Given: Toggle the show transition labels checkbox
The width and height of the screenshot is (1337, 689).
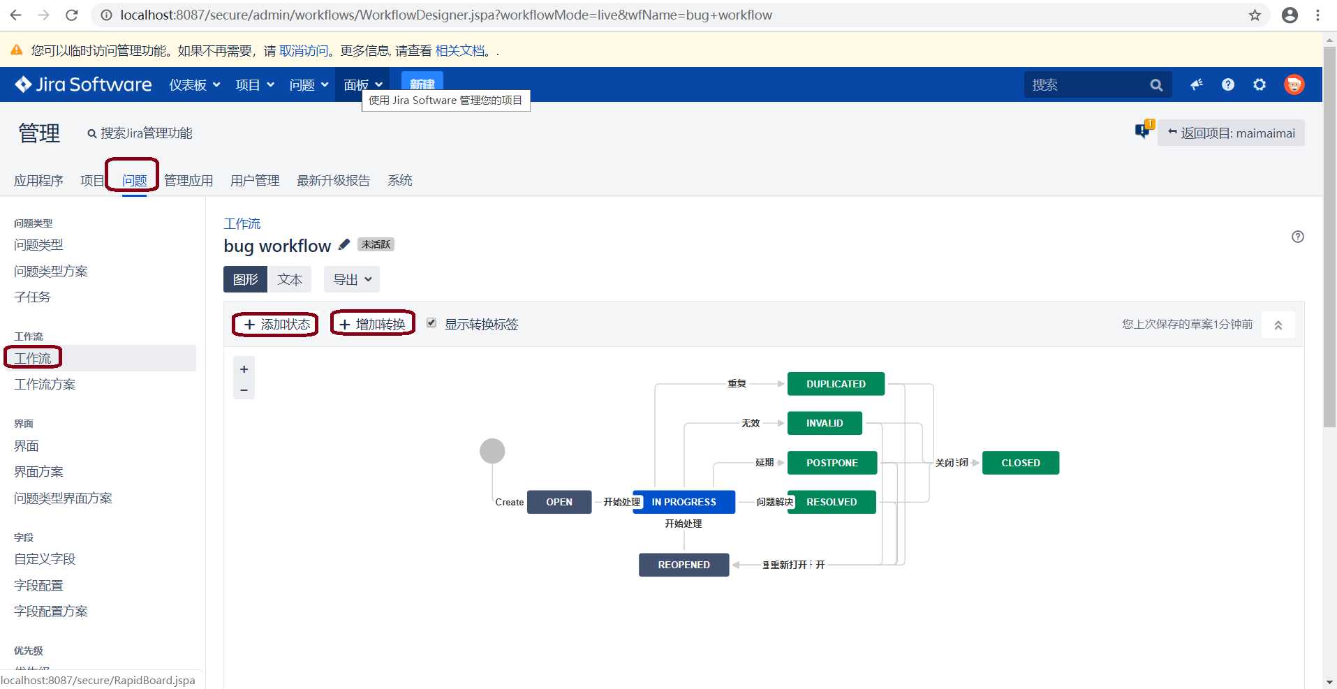Looking at the screenshot, I should click(x=431, y=323).
